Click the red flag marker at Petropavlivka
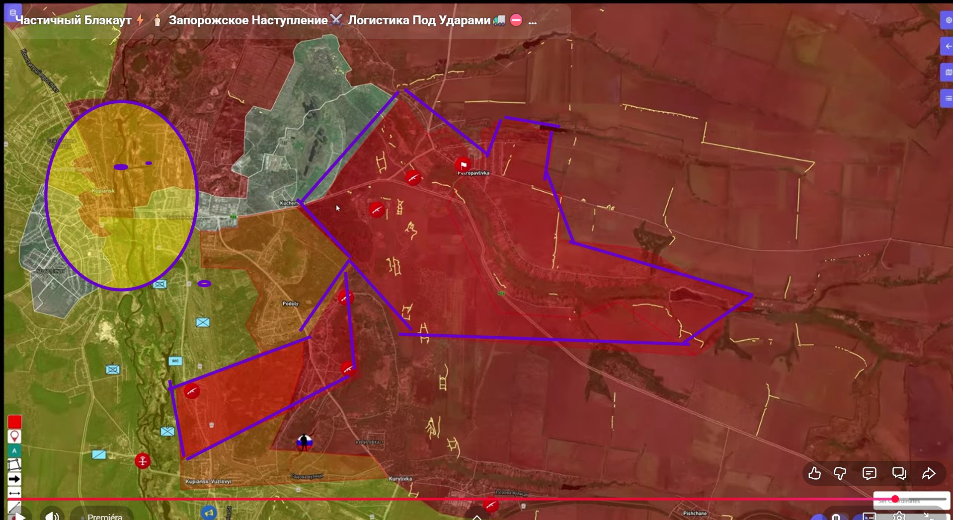Viewport: 953px width, 520px height. pos(463,164)
